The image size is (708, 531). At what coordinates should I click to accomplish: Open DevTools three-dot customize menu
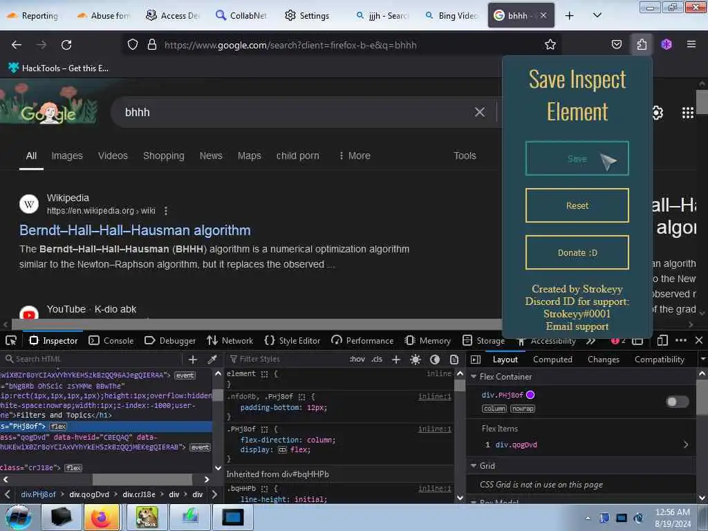(x=681, y=340)
